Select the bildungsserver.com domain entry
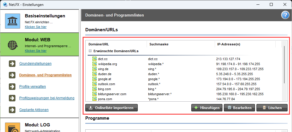 pos(112,94)
